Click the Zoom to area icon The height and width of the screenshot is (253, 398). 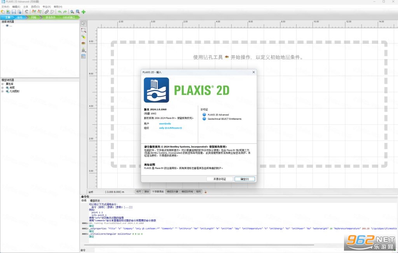click(x=78, y=12)
